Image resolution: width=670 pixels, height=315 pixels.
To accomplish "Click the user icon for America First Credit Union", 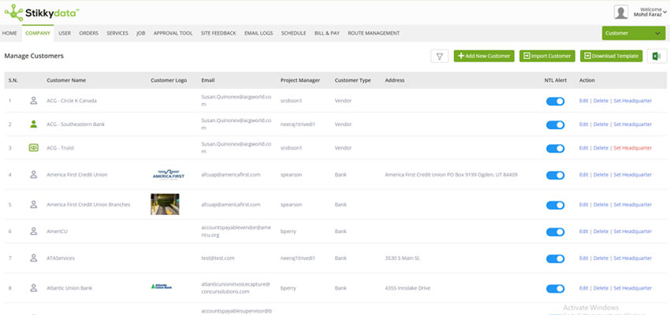I will click(x=33, y=175).
